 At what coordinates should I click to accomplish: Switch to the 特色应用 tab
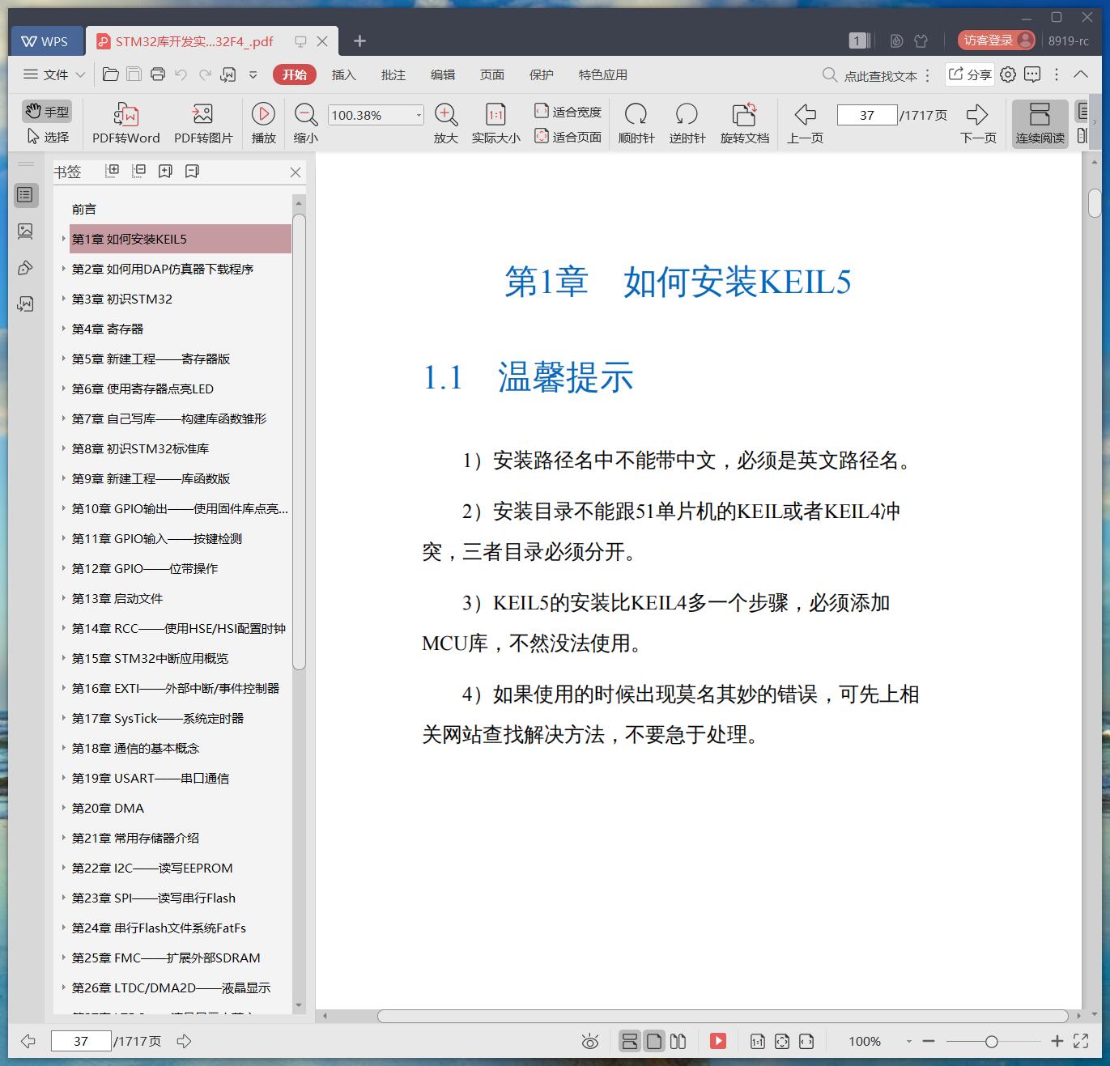602,74
